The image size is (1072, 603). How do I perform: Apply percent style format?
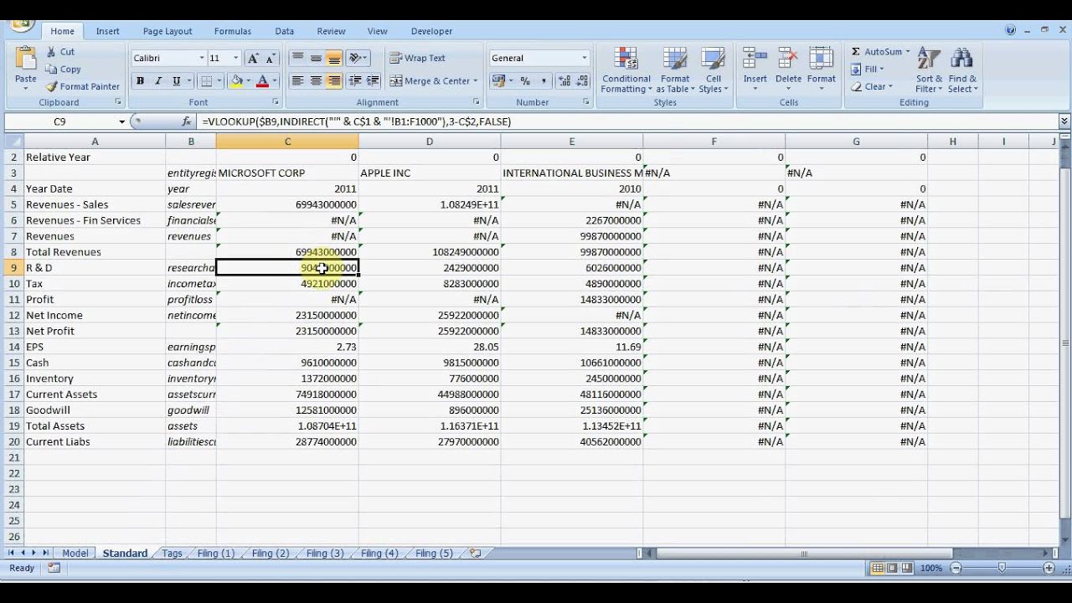pos(525,81)
